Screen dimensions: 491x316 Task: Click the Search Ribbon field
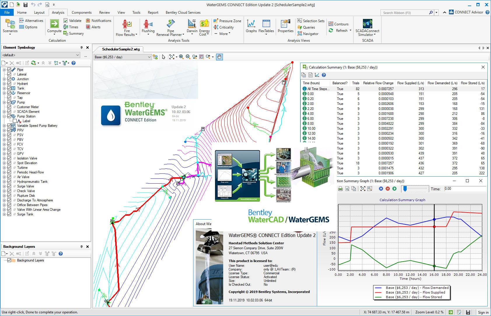coord(404,13)
